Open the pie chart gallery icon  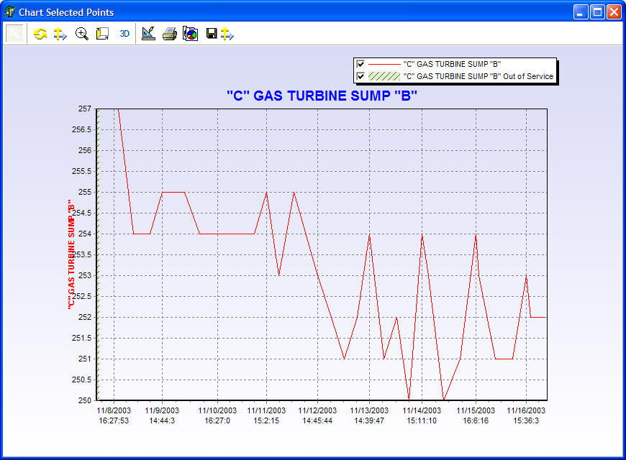point(190,34)
